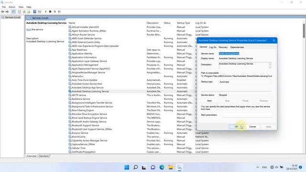Image resolution: width=306 pixels, height=172 pixels.
Task: Click the gear icon of BranchCache row
Action: 70,137
